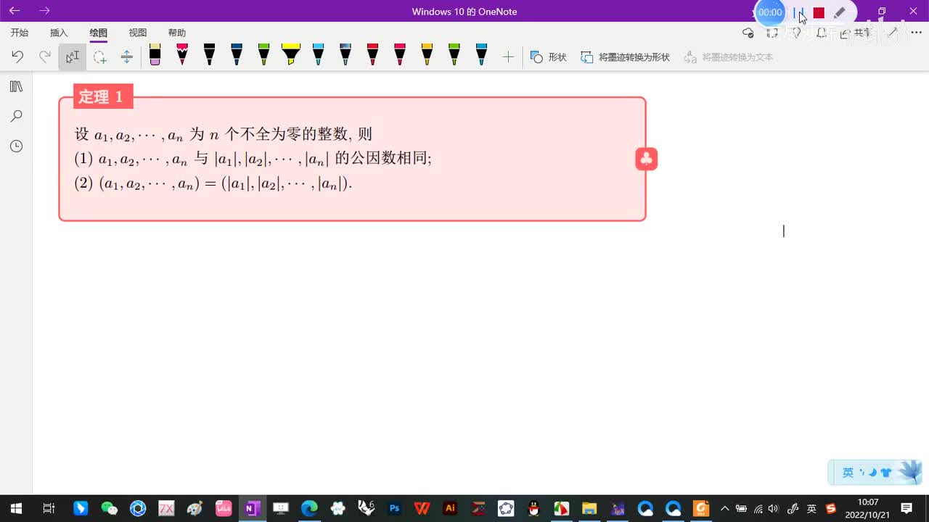929x522 pixels.
Task: Select the navy pen after the first light blue pen
Action: coord(345,55)
